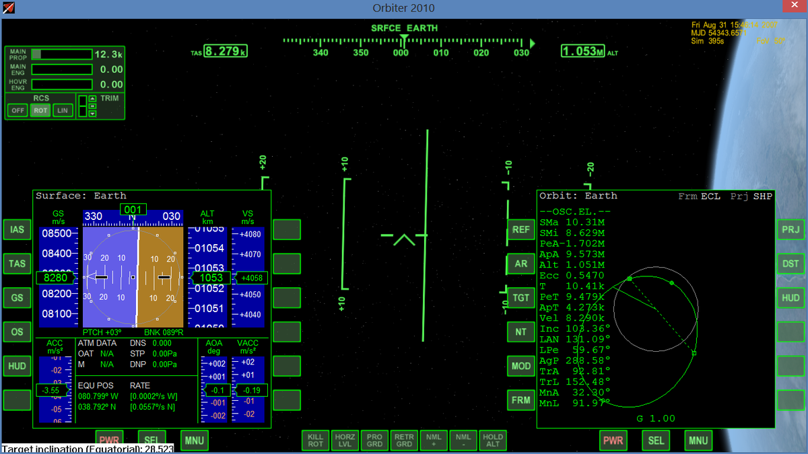
Task: Click the Orbiter 2010 window title
Action: pyautogui.click(x=404, y=8)
